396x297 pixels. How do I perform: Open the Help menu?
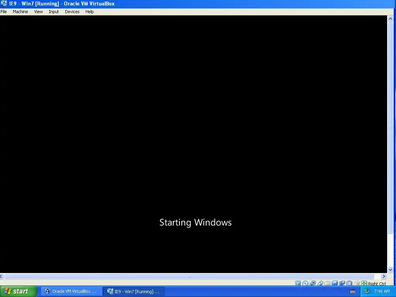click(89, 12)
